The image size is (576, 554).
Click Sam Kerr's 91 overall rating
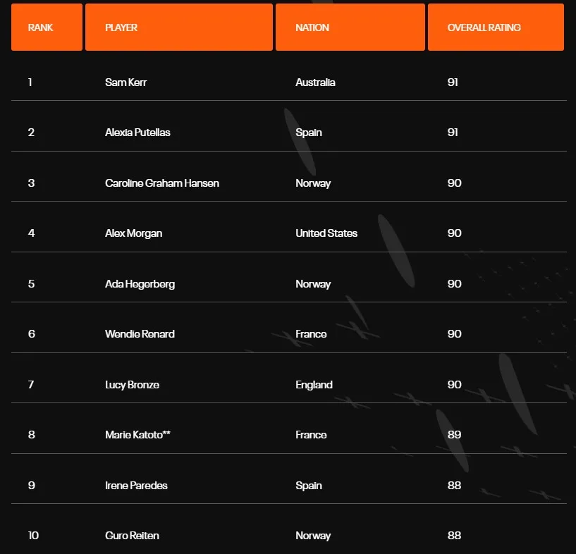tap(453, 82)
